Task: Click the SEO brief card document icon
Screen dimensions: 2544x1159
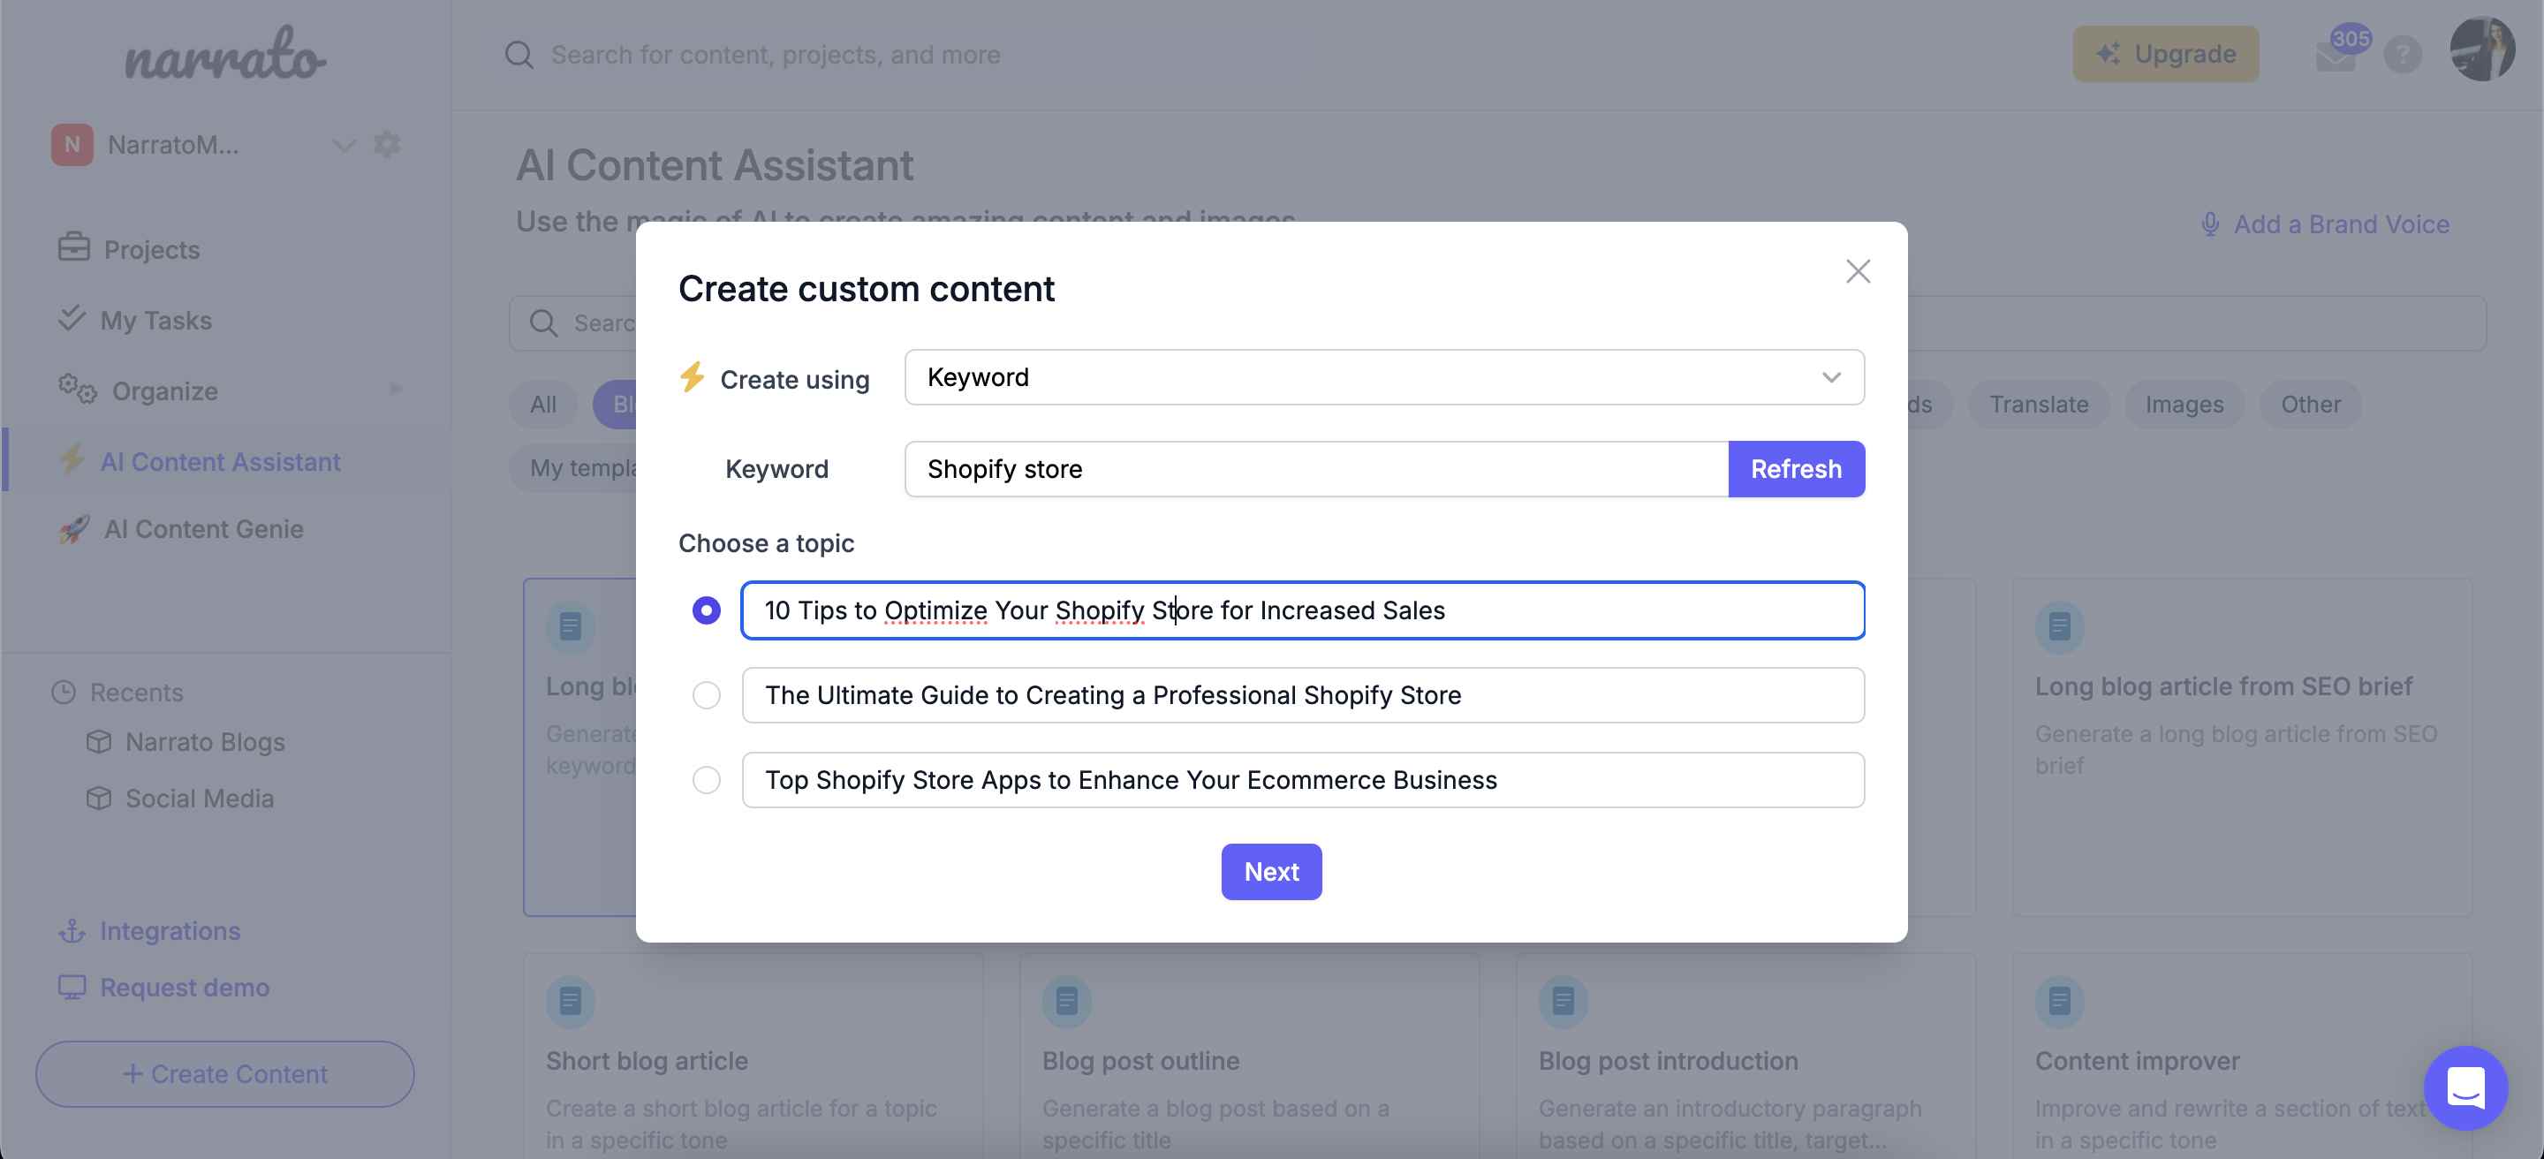Action: (x=2059, y=626)
